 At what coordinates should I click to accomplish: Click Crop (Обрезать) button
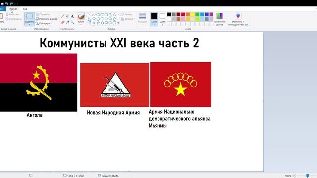coord(43,14)
